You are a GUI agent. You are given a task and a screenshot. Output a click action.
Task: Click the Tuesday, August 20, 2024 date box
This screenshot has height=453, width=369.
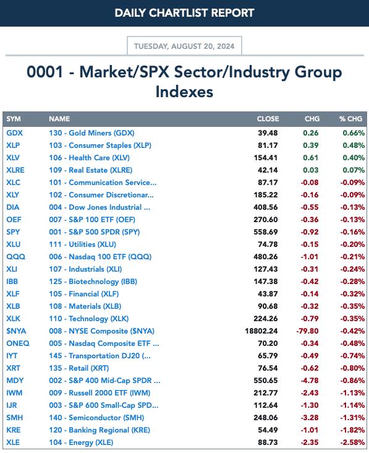pos(184,46)
